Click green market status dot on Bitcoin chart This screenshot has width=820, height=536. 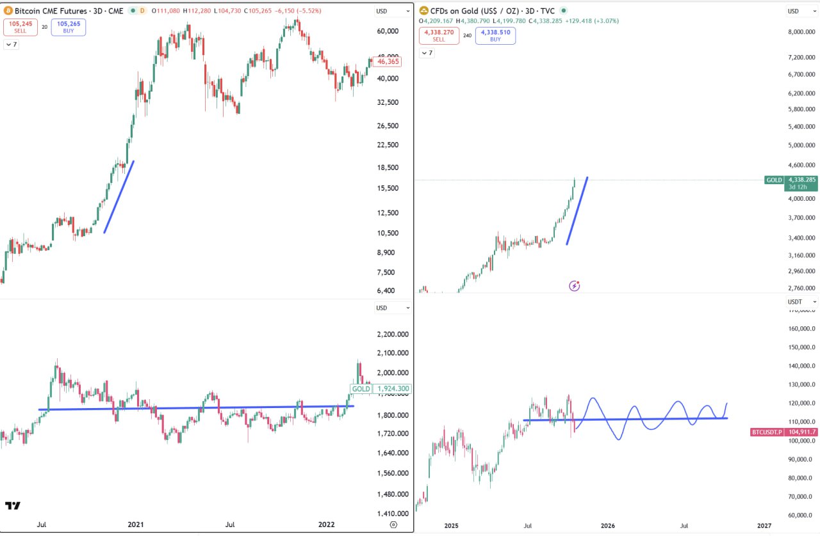click(x=132, y=11)
